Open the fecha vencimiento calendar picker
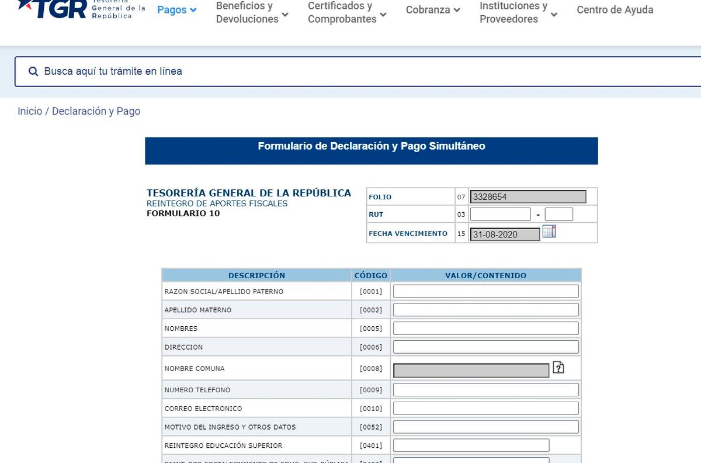Screen dimensions: 701x463 click(x=549, y=231)
